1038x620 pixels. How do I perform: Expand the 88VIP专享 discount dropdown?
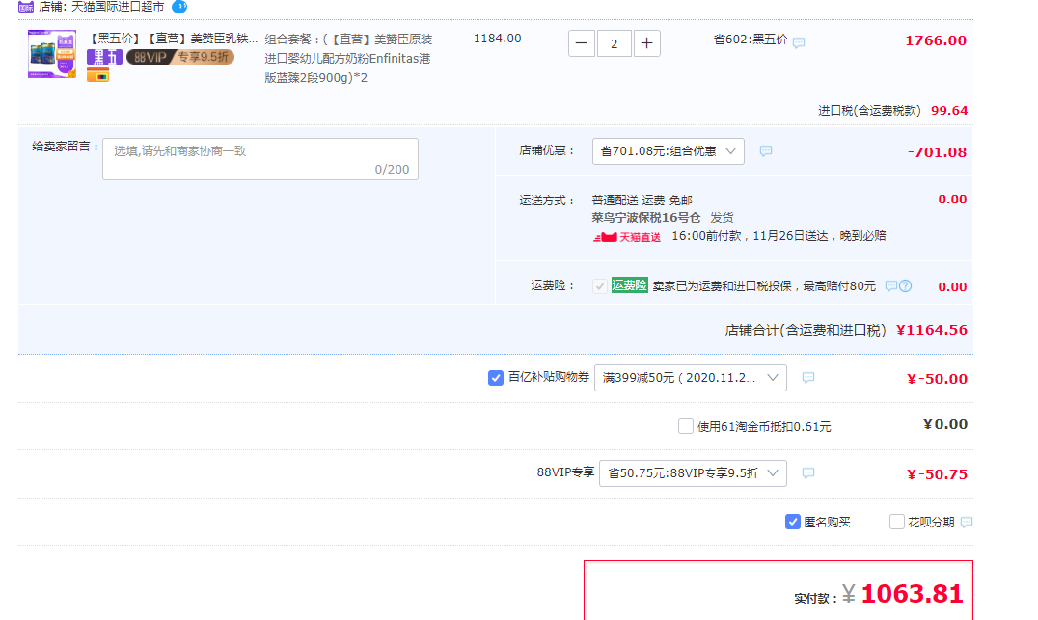click(693, 473)
